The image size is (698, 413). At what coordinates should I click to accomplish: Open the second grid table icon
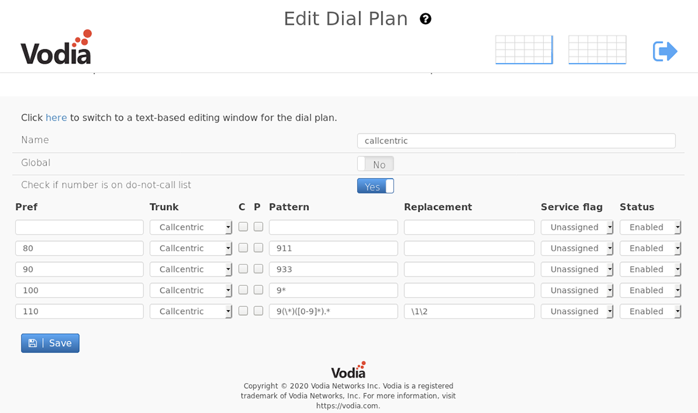[x=597, y=50]
